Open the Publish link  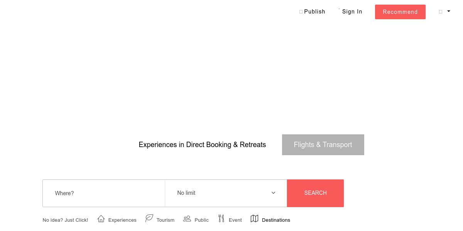(314, 12)
